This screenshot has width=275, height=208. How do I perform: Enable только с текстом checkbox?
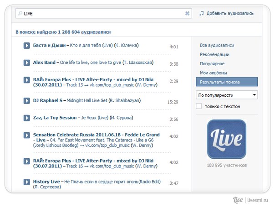pos(199,106)
